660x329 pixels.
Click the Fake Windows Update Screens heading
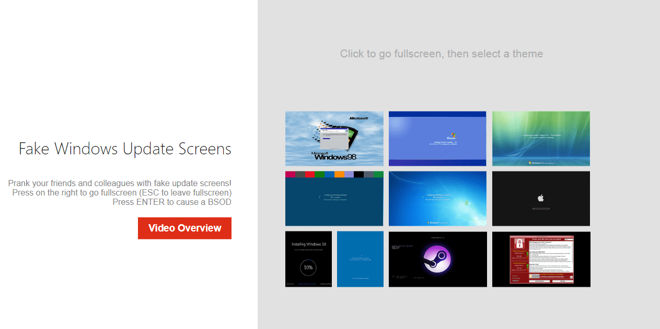click(x=125, y=149)
